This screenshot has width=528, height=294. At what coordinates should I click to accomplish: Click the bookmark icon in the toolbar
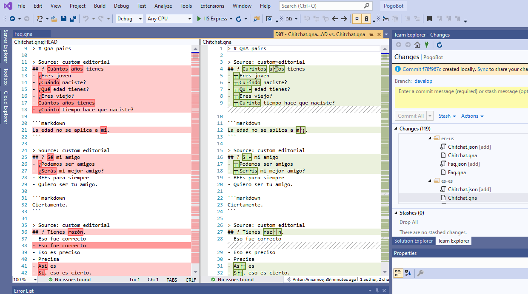pos(429,18)
